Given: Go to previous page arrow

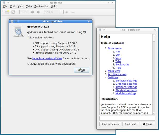Looking at the screenshot, I should (32, 12).
